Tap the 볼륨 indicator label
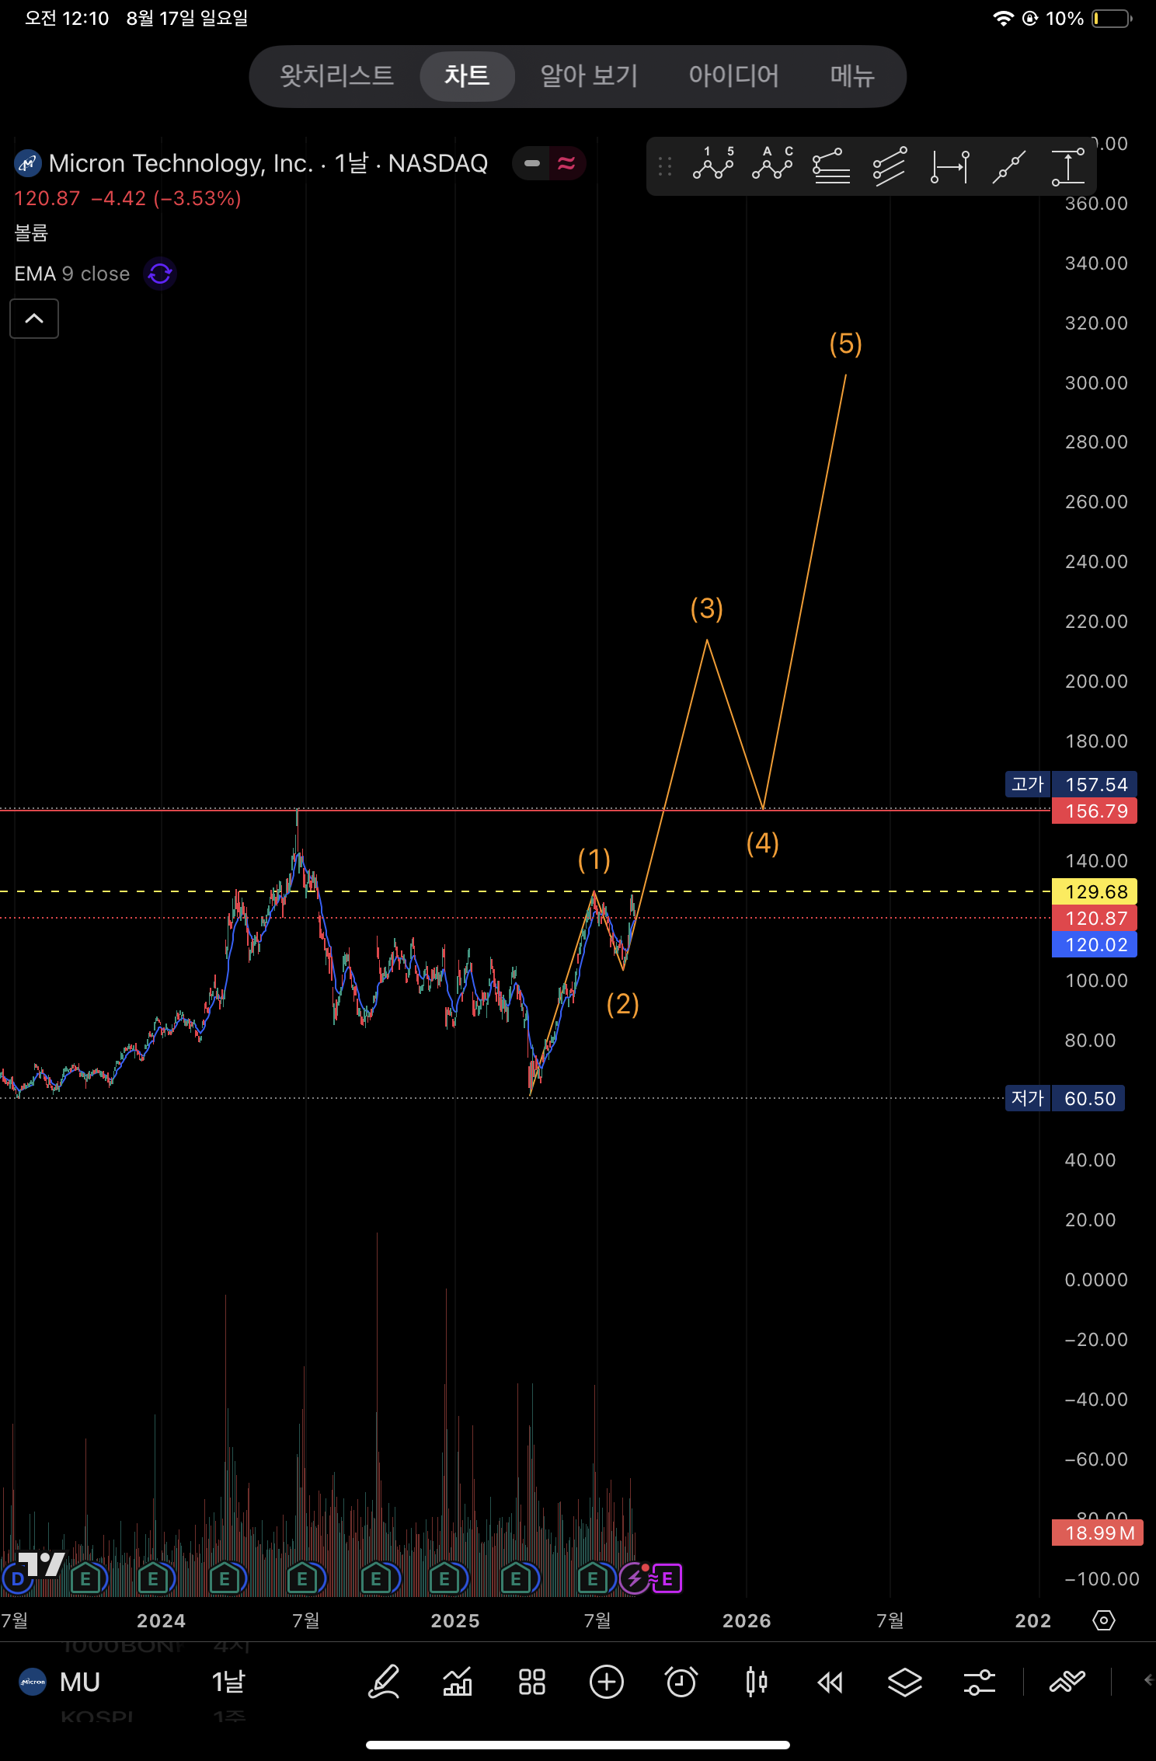The image size is (1156, 1761). coord(31,232)
